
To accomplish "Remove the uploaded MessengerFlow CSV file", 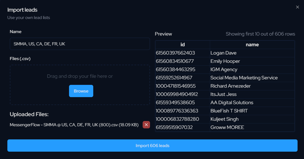I will 146,125.
